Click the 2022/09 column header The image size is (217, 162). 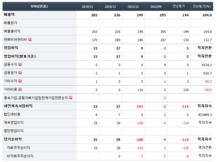point(156,7)
